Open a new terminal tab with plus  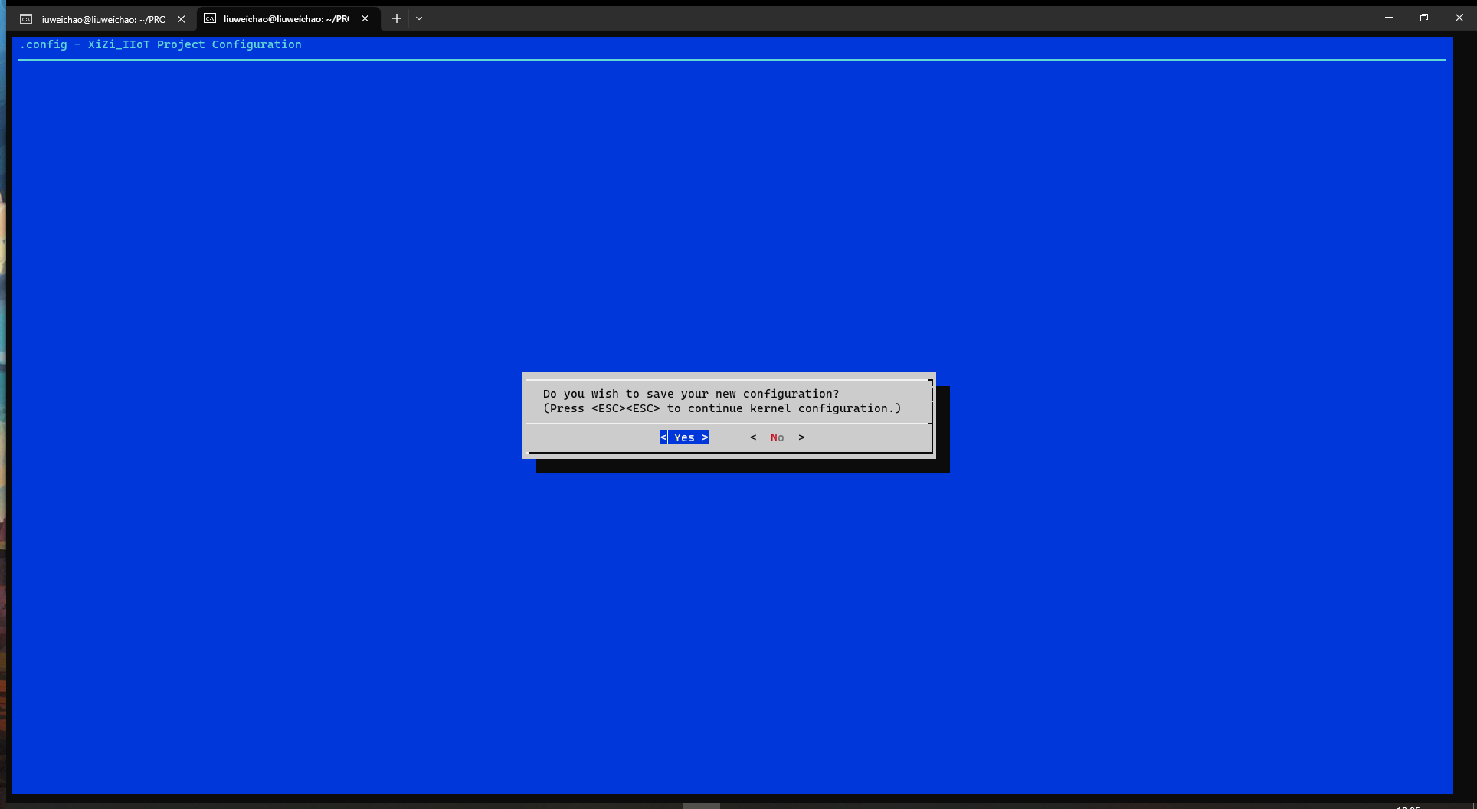click(397, 18)
